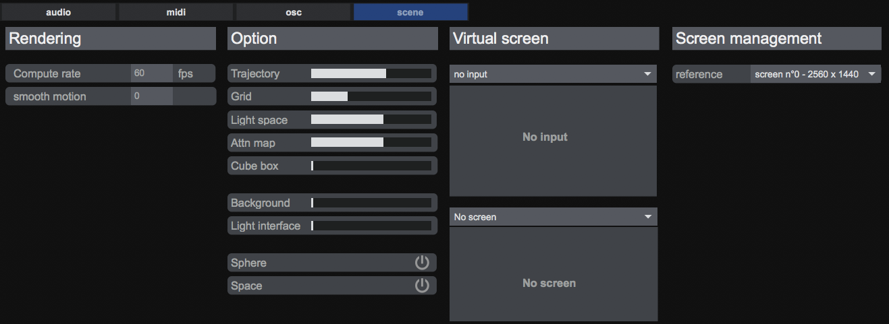Image resolution: width=889 pixels, height=324 pixels.
Task: Click the Light interface slider
Action: [371, 226]
